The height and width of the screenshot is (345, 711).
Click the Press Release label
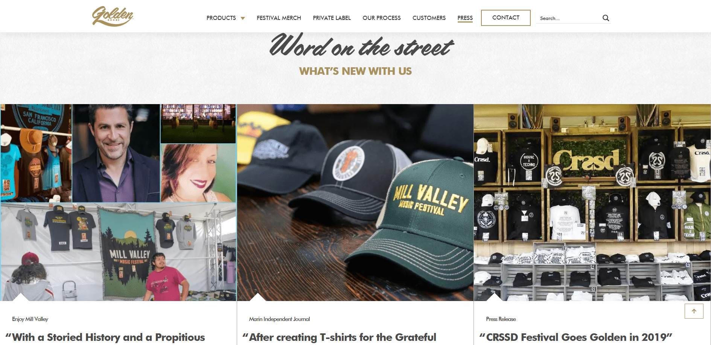(501, 319)
